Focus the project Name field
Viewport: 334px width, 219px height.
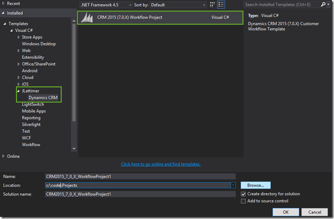coord(140,176)
